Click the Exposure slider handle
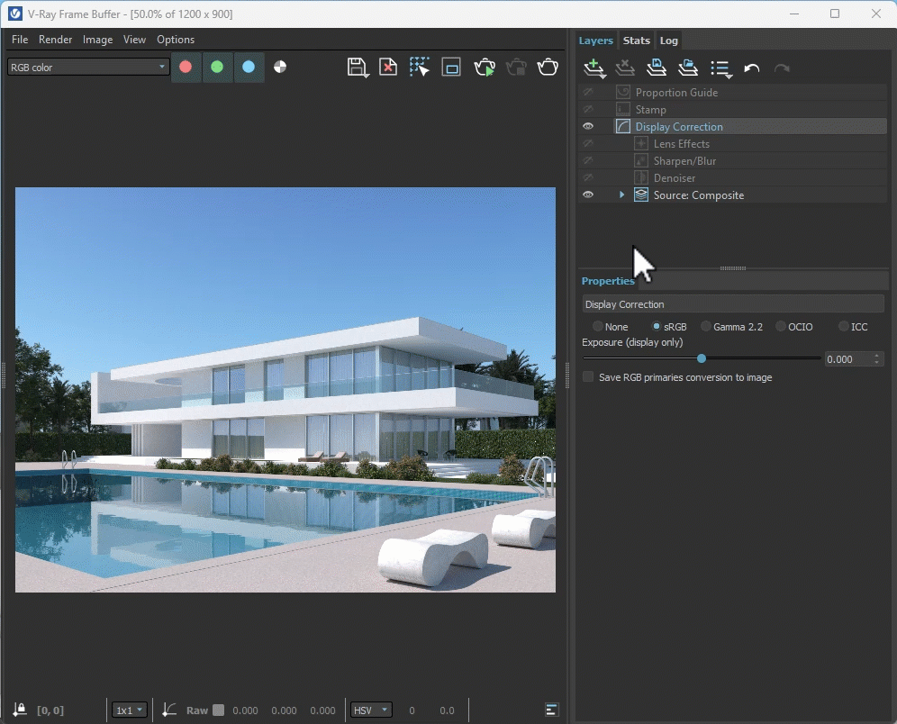 coord(702,358)
